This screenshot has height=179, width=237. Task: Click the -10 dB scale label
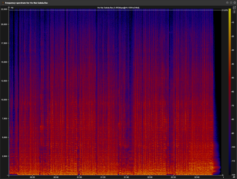pos(233,23)
